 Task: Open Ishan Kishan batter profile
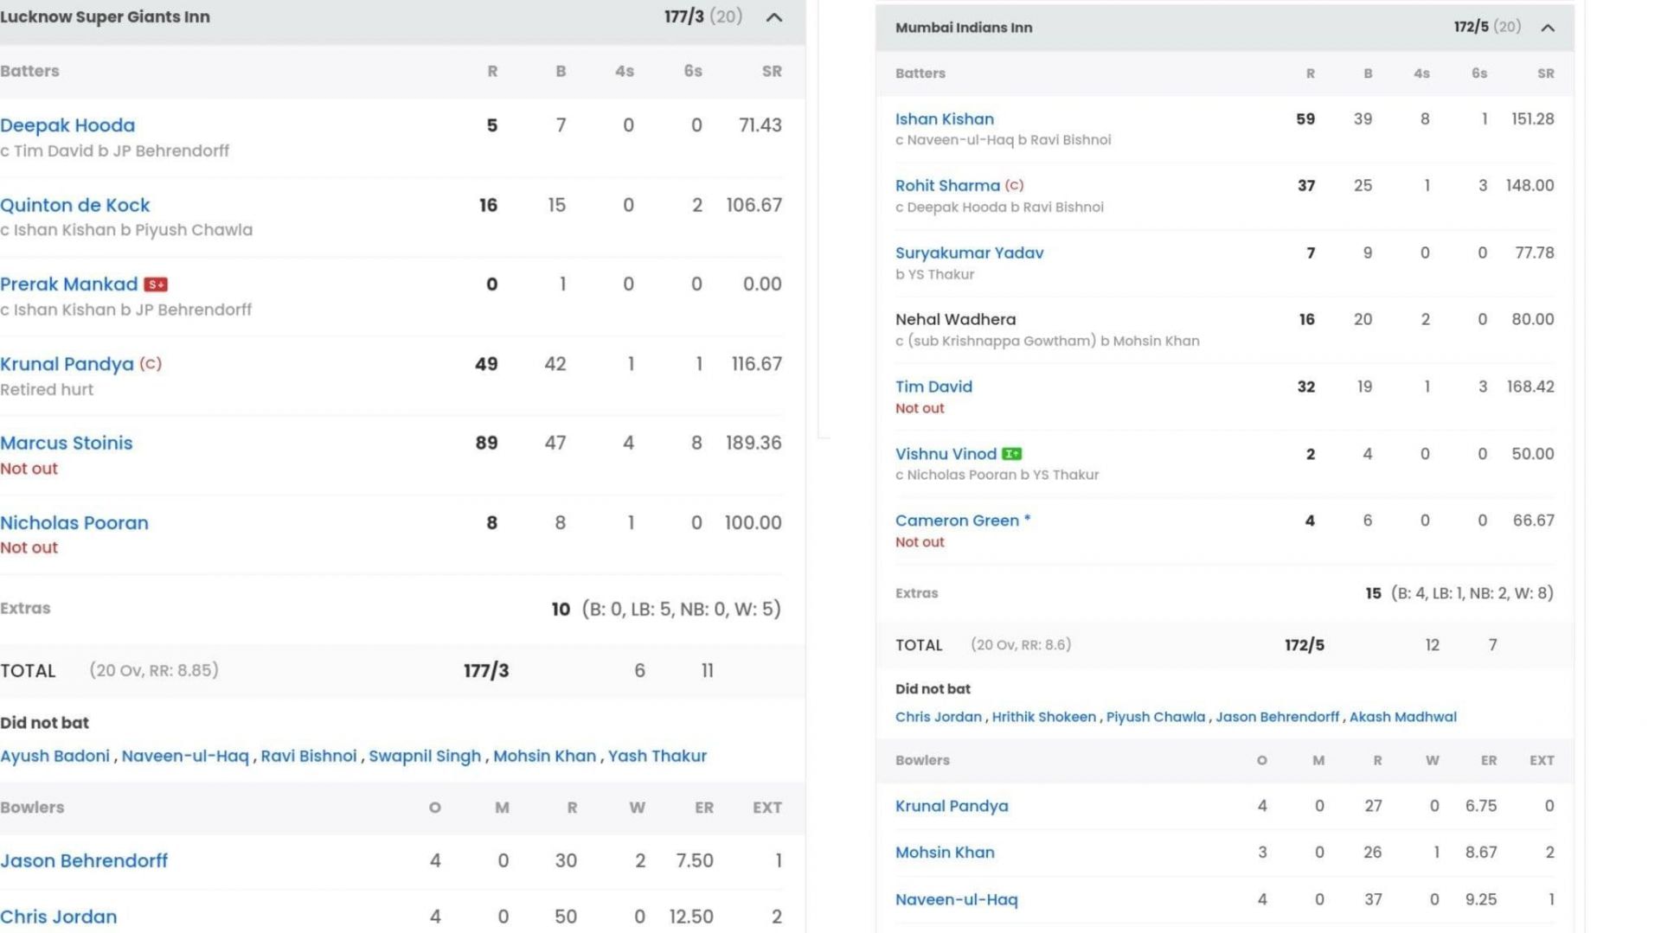(944, 119)
